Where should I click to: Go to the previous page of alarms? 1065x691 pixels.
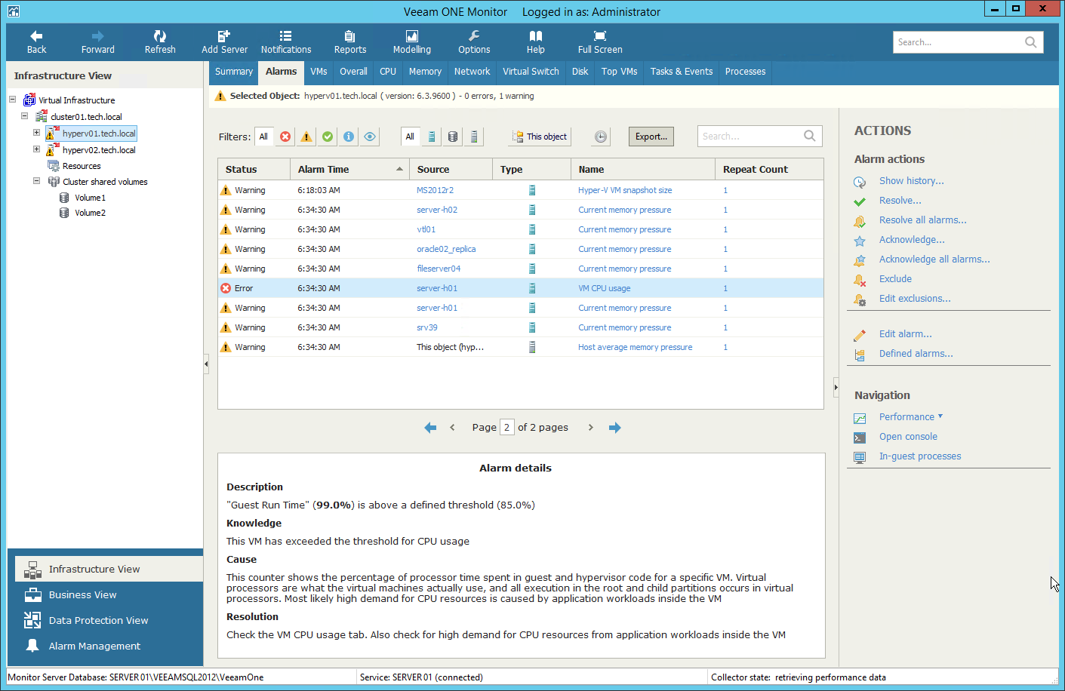[452, 428]
